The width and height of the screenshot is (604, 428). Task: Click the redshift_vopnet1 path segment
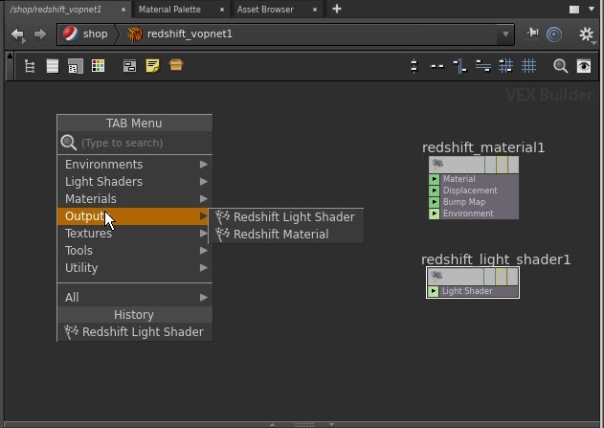coord(180,34)
